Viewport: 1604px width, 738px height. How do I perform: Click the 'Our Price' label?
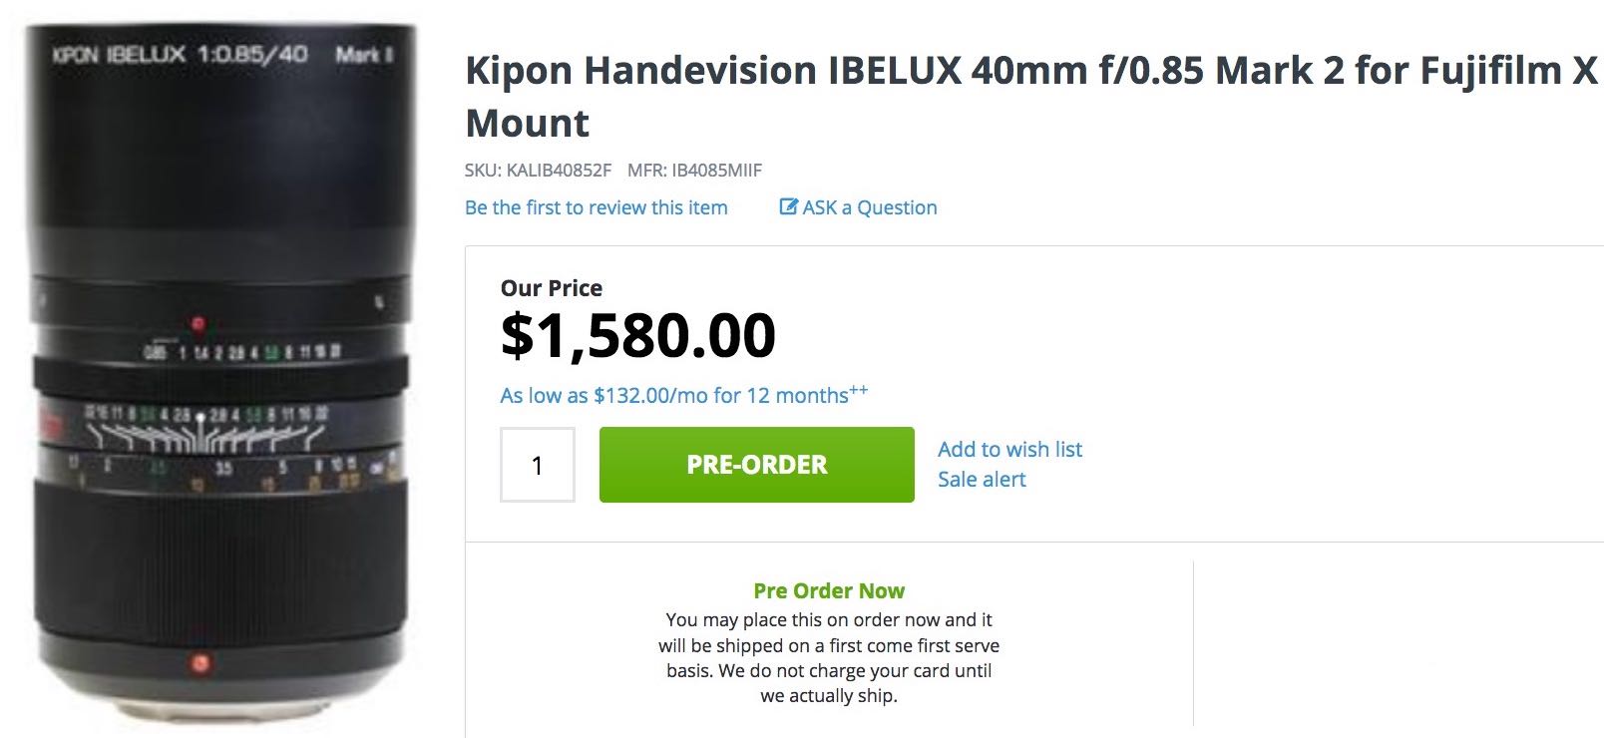coord(550,288)
